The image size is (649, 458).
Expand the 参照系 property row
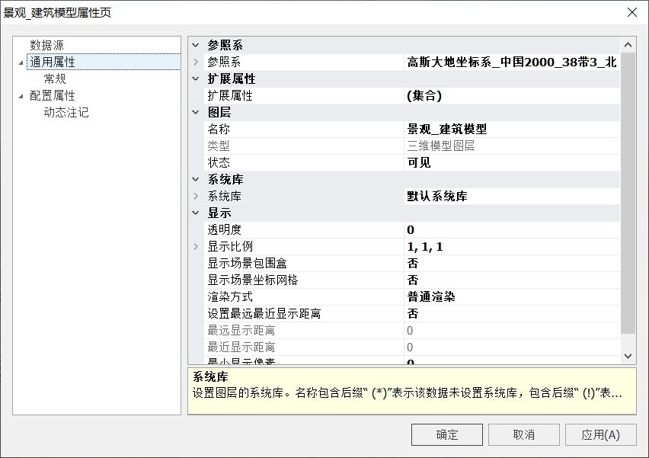click(196, 62)
